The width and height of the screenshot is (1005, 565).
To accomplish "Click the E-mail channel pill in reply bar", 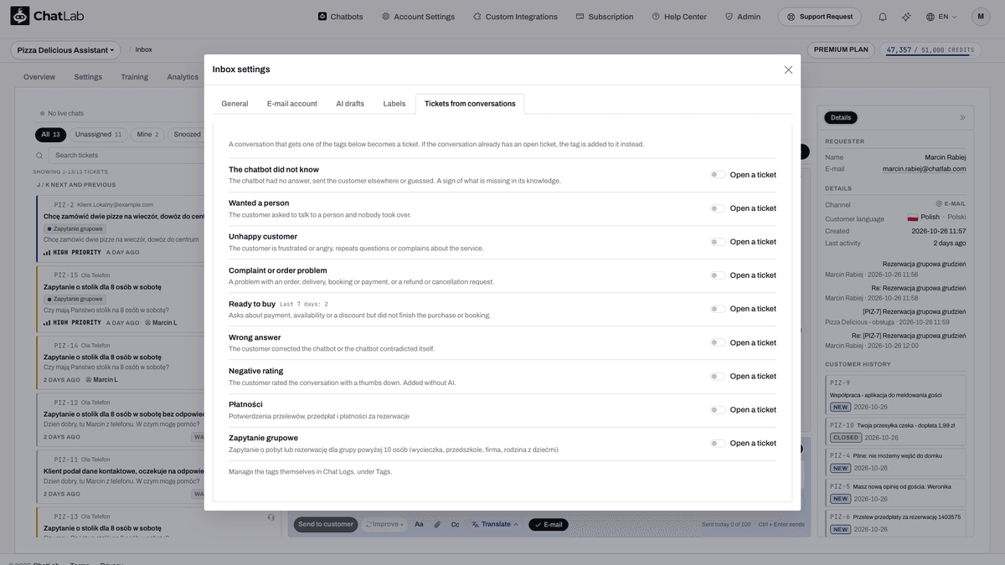I will pos(548,525).
